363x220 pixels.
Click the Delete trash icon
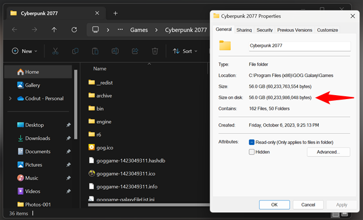(x=155, y=51)
